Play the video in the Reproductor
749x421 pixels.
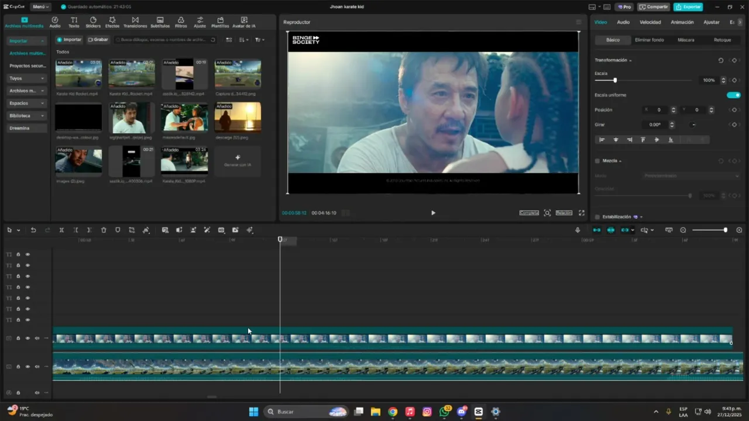coord(433,213)
